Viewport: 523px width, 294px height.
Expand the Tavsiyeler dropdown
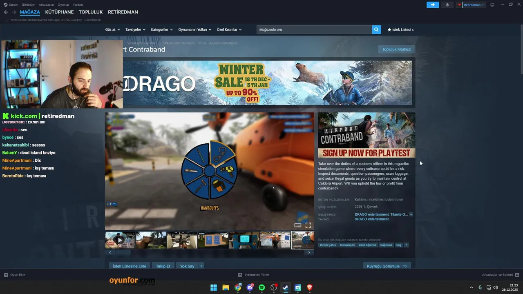coord(135,29)
